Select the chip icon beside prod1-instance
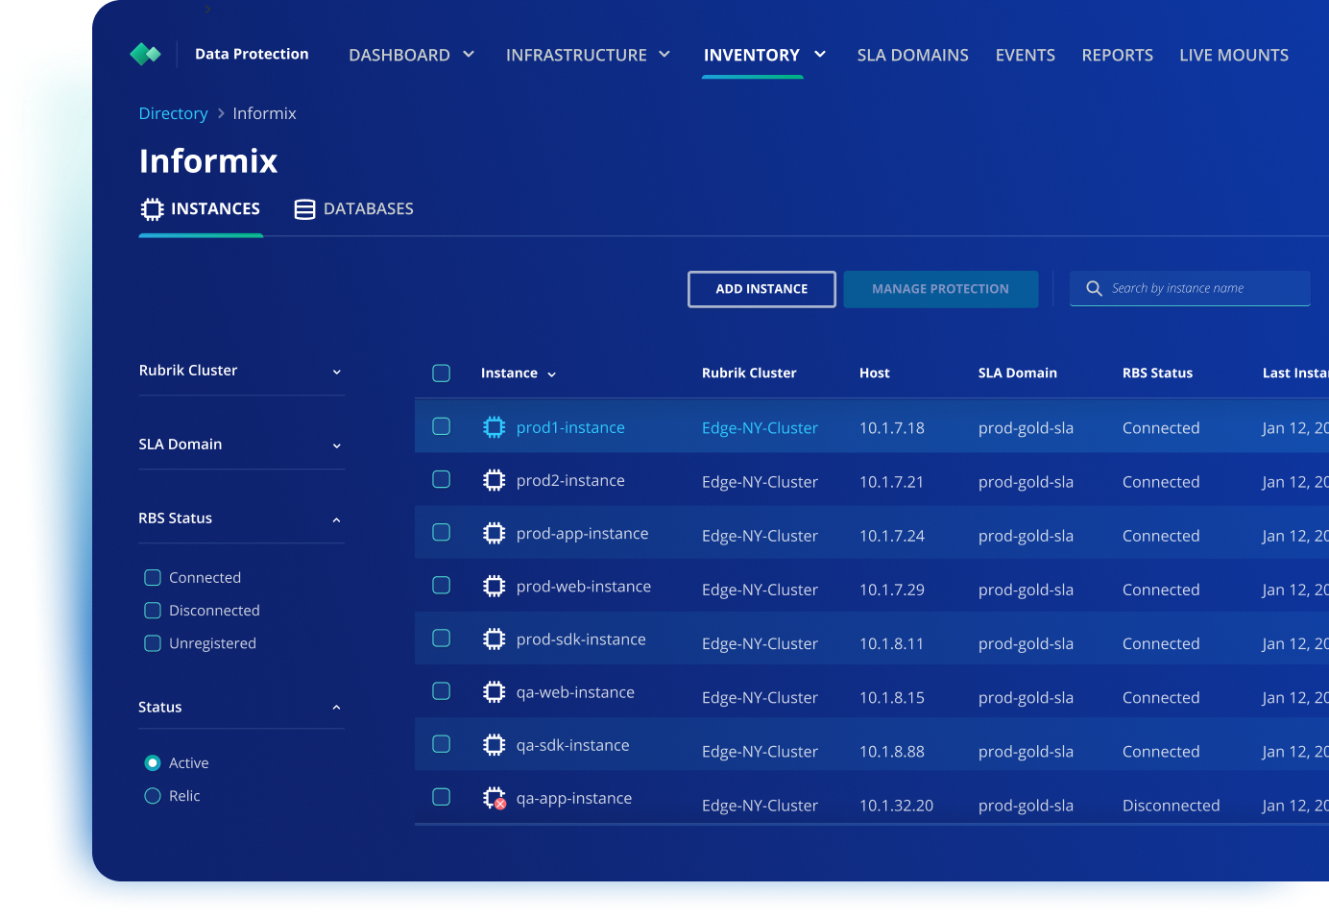The image size is (1329, 916). 494,427
